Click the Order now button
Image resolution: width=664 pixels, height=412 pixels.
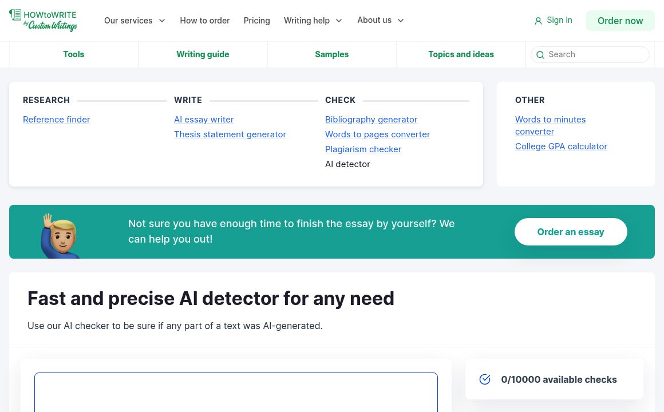point(620,21)
